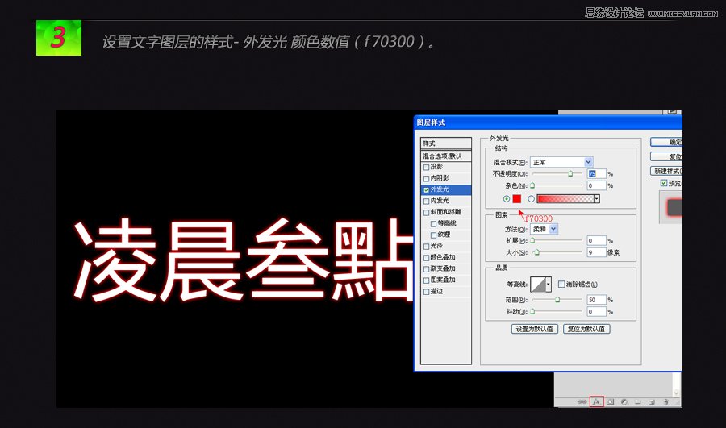The image size is (726, 428).
Task: Click the red gradient bar swatch
Action: (x=565, y=199)
